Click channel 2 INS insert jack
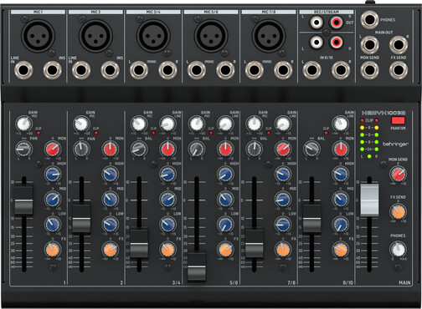This screenshot has height=309, width=422. click(110, 70)
